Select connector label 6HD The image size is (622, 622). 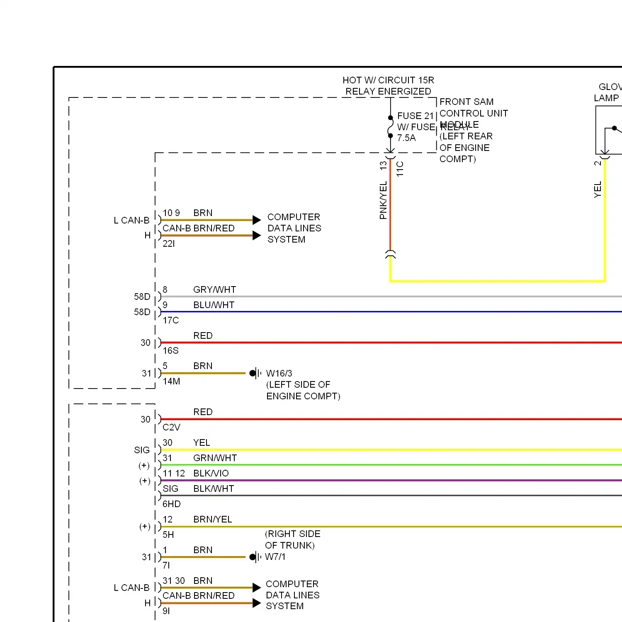(x=172, y=504)
